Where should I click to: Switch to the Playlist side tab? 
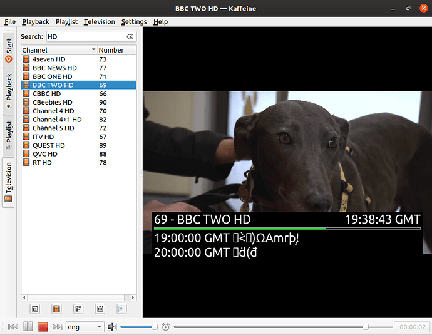[9, 135]
